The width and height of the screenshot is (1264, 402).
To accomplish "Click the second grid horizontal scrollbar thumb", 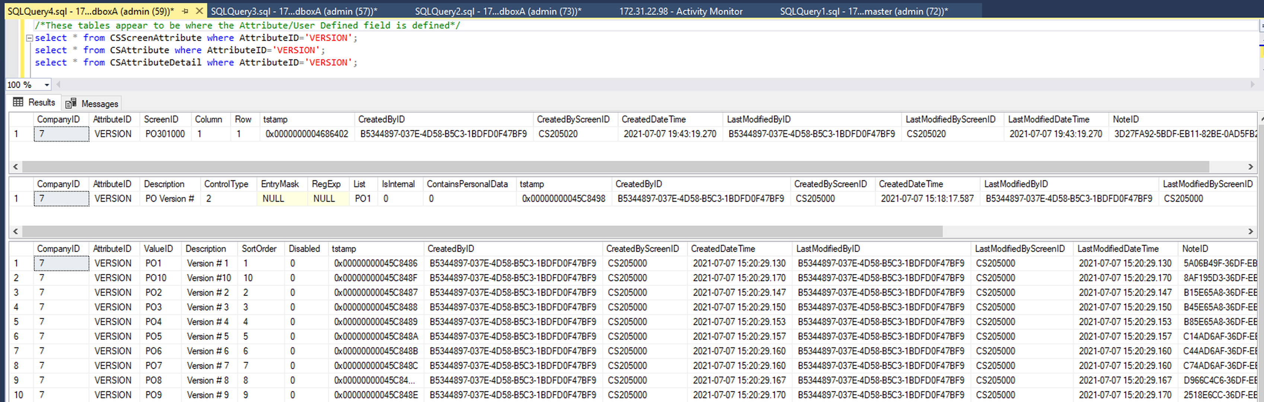I will [483, 231].
